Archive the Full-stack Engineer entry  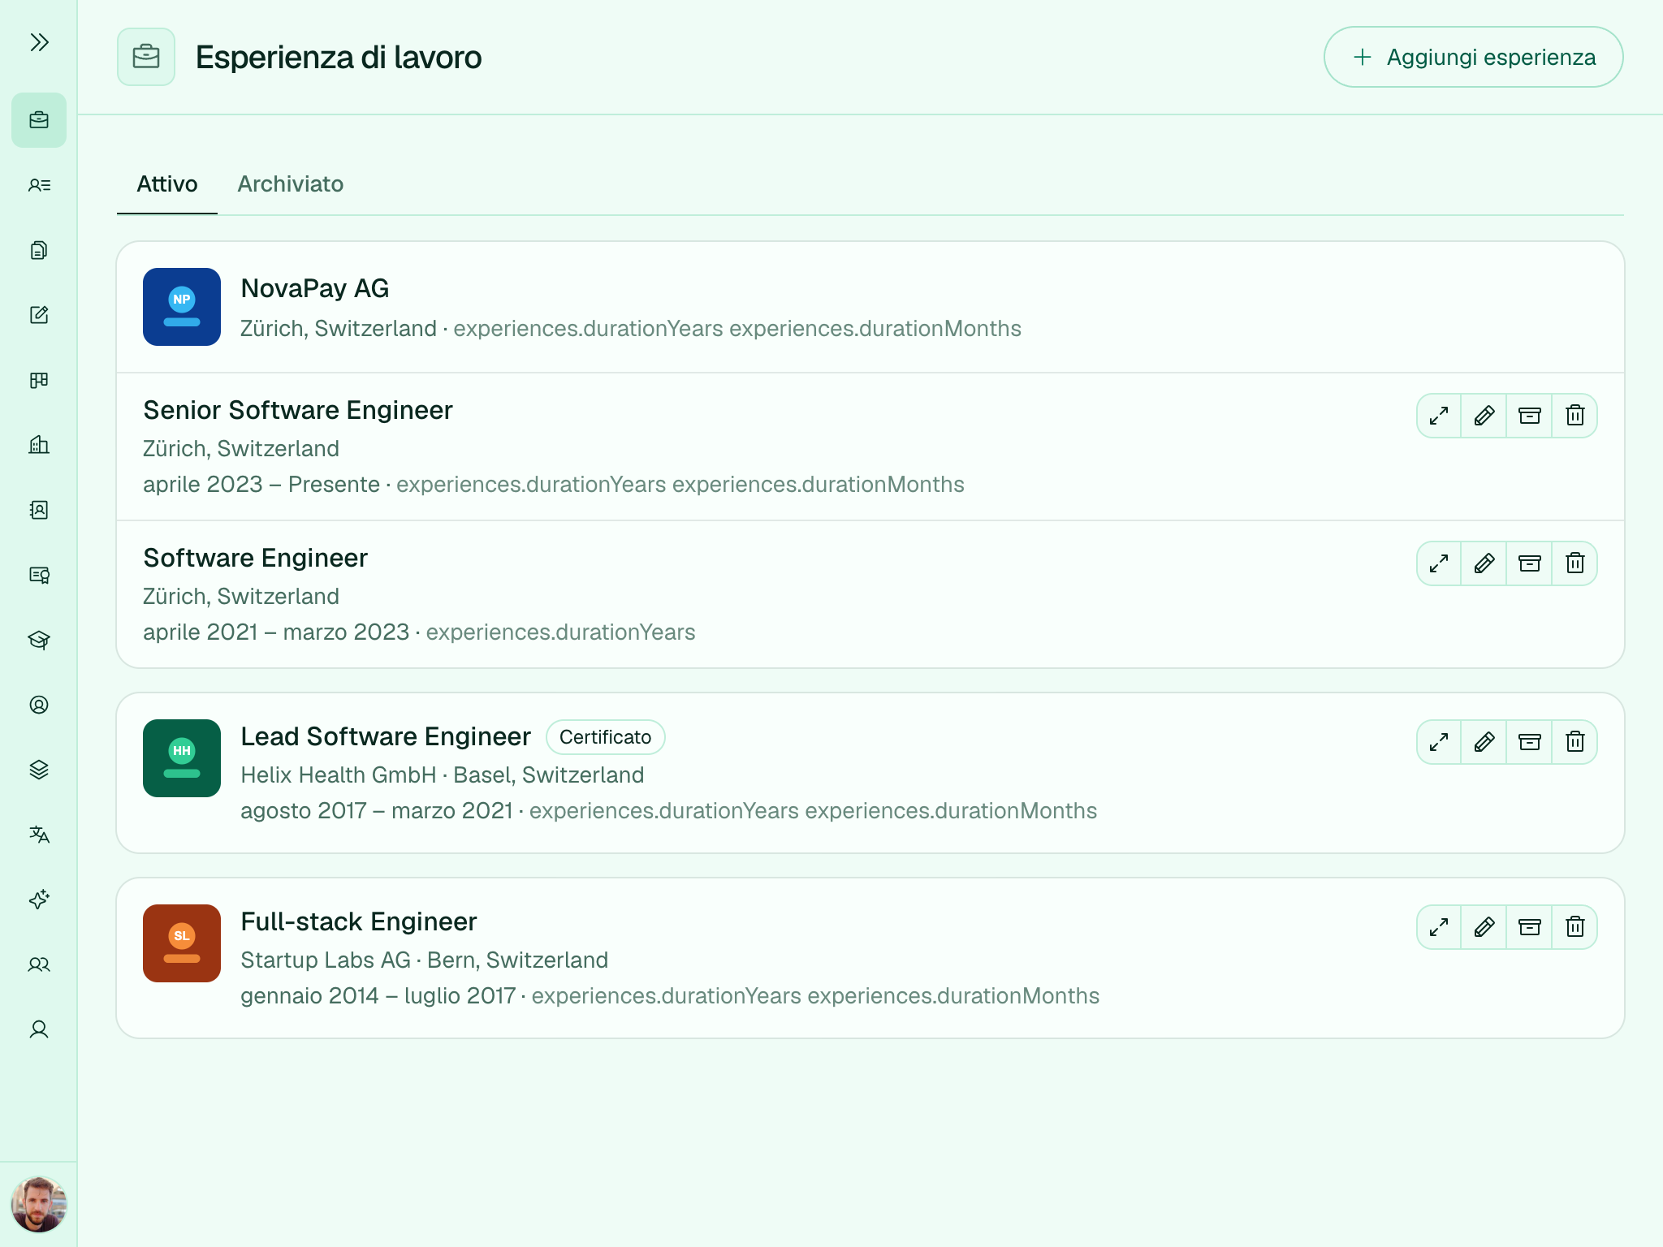point(1530,927)
